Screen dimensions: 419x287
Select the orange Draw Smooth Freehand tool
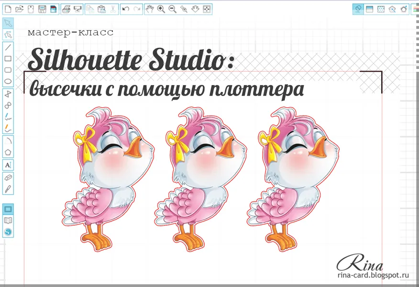click(8, 128)
